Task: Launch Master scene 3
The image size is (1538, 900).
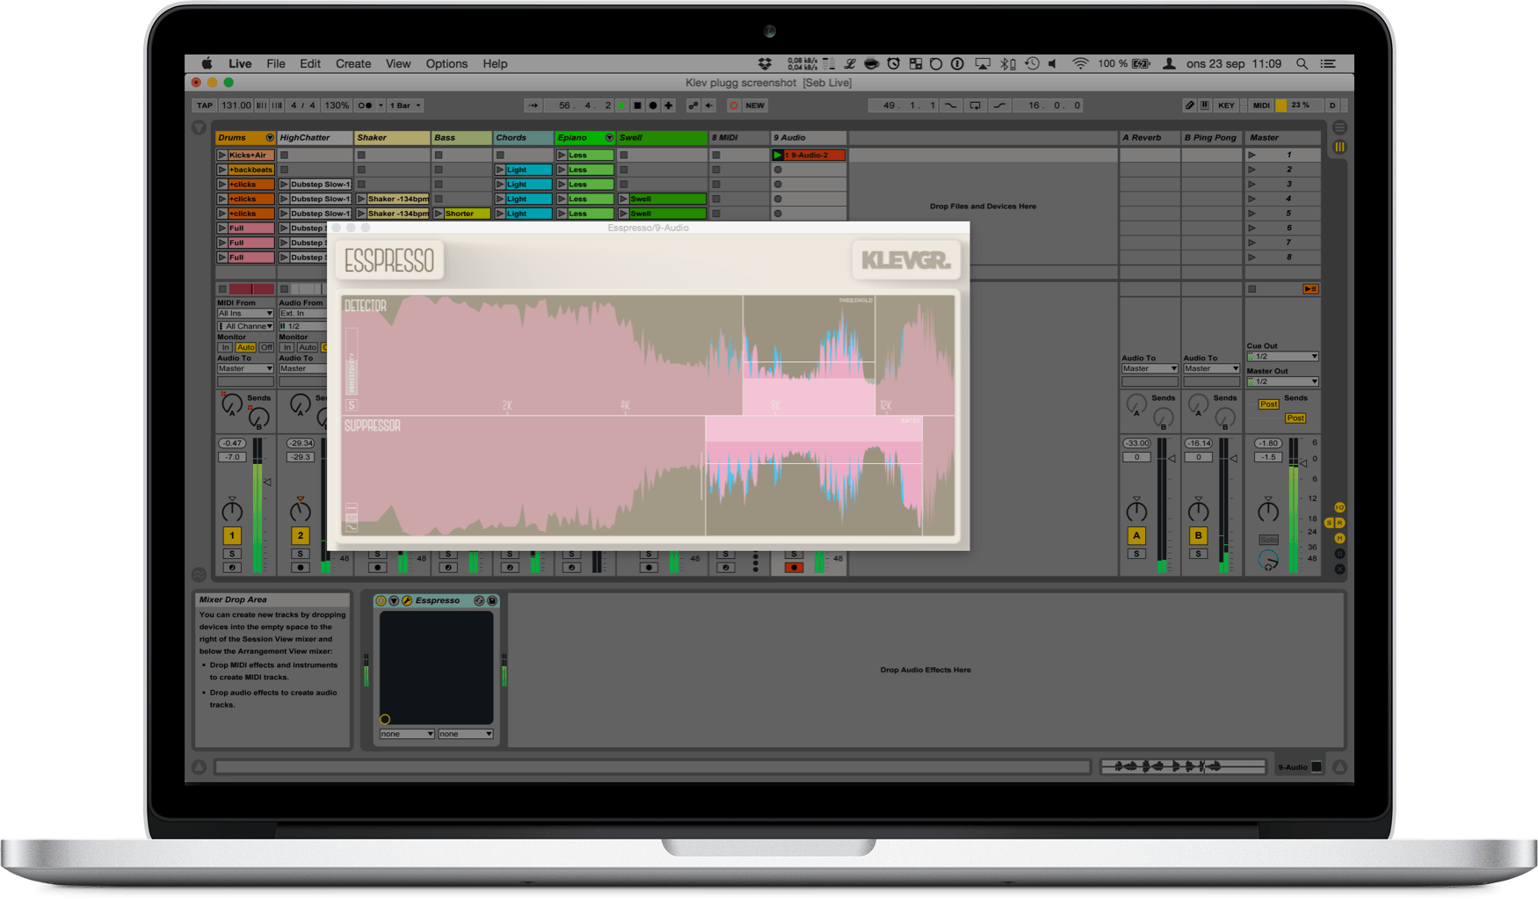Action: coord(1252,185)
